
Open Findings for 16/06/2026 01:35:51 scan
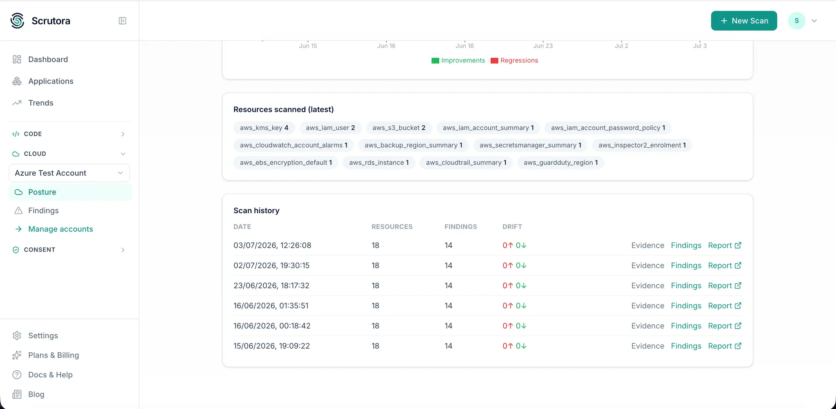pos(686,306)
